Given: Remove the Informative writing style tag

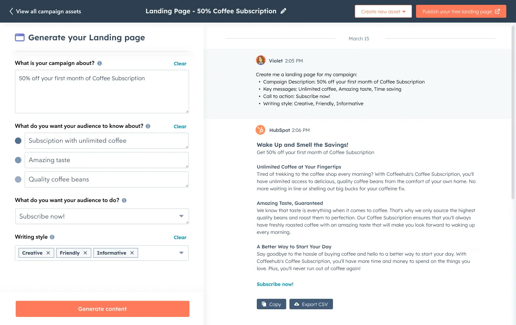Looking at the screenshot, I should (132, 253).
